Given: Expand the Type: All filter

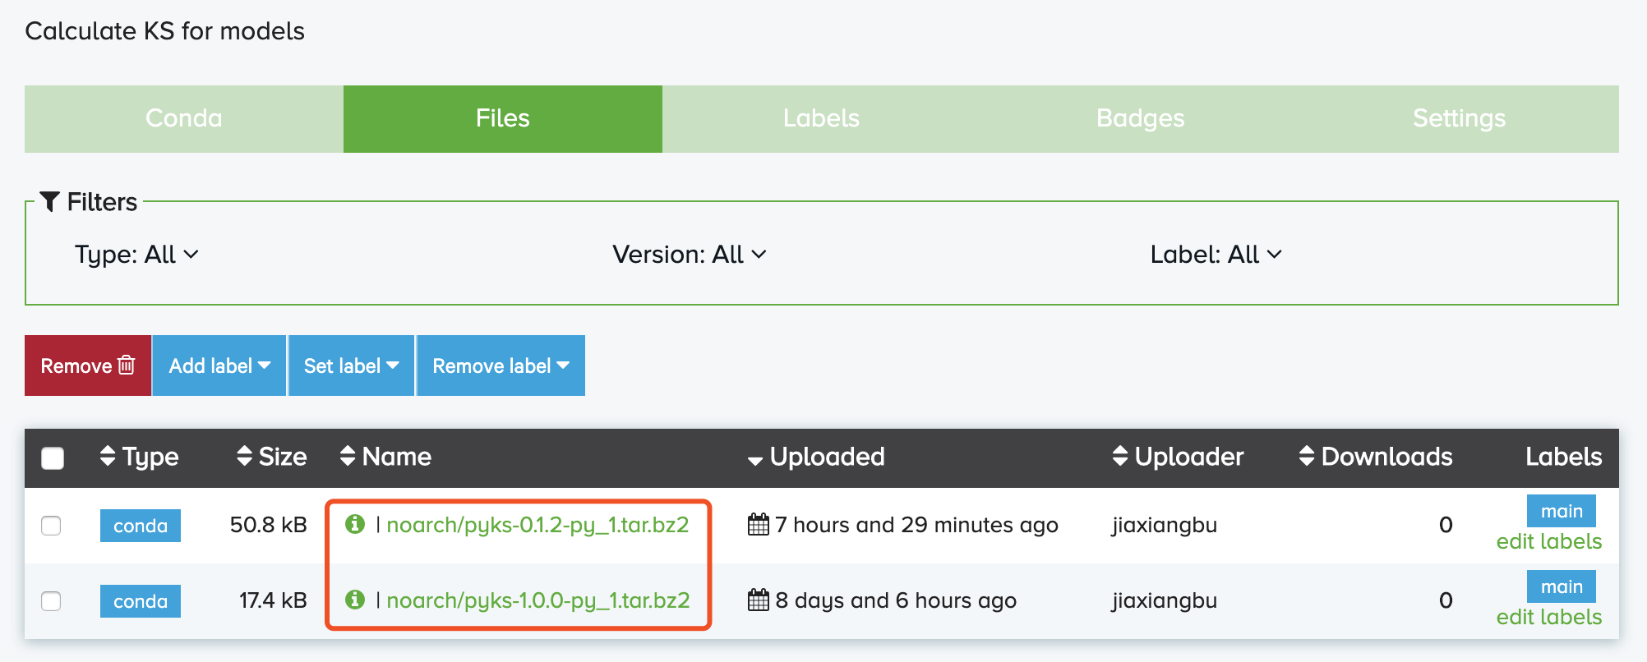Looking at the screenshot, I should click(x=136, y=255).
